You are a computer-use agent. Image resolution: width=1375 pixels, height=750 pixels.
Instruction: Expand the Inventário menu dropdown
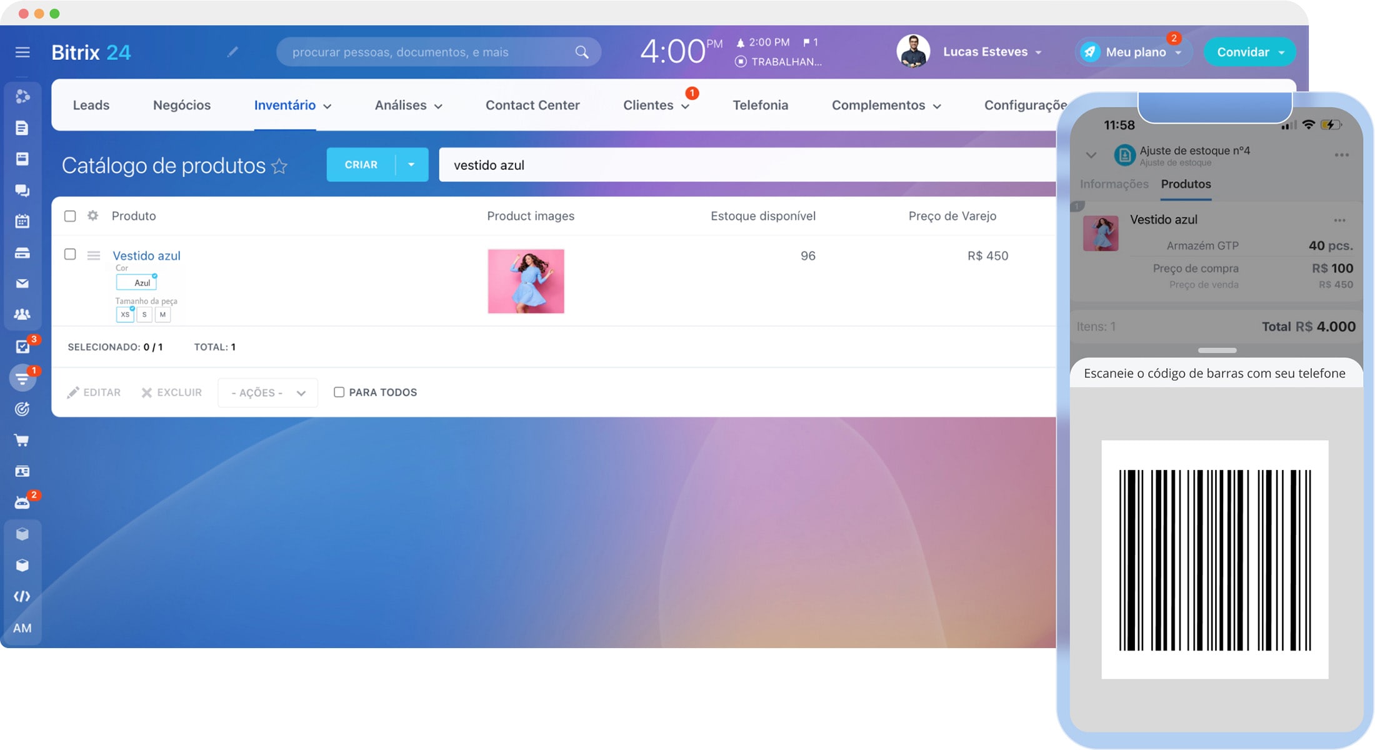[x=327, y=106]
